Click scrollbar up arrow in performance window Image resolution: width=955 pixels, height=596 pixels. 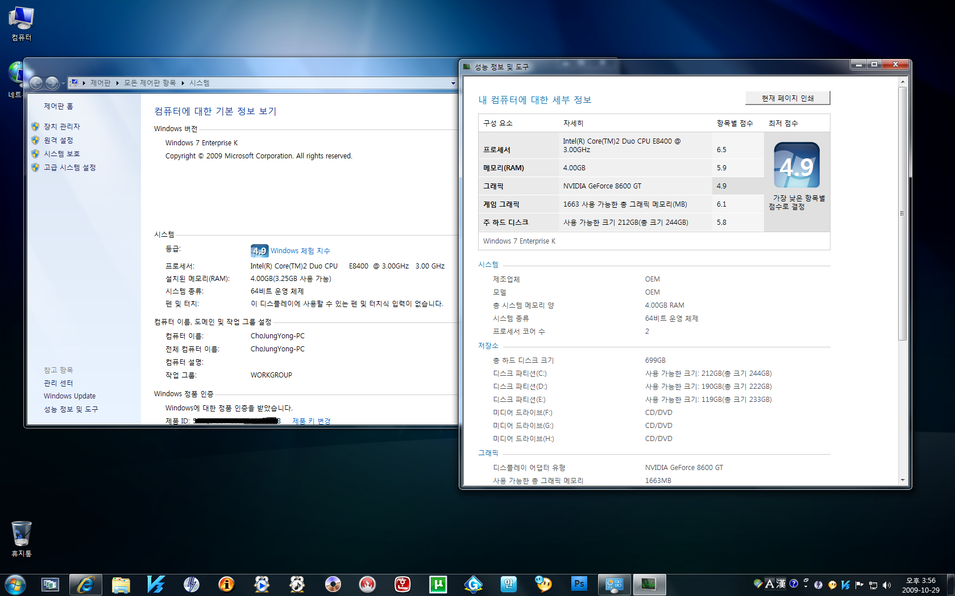(902, 82)
